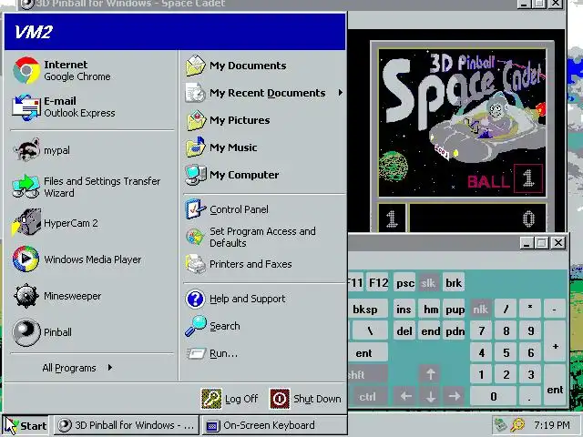Launch Outlook Express E-mail icon
Screen dimensions: 583x437
tap(26, 107)
